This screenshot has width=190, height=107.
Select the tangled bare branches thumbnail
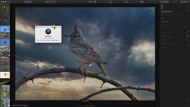[x=5, y=49]
